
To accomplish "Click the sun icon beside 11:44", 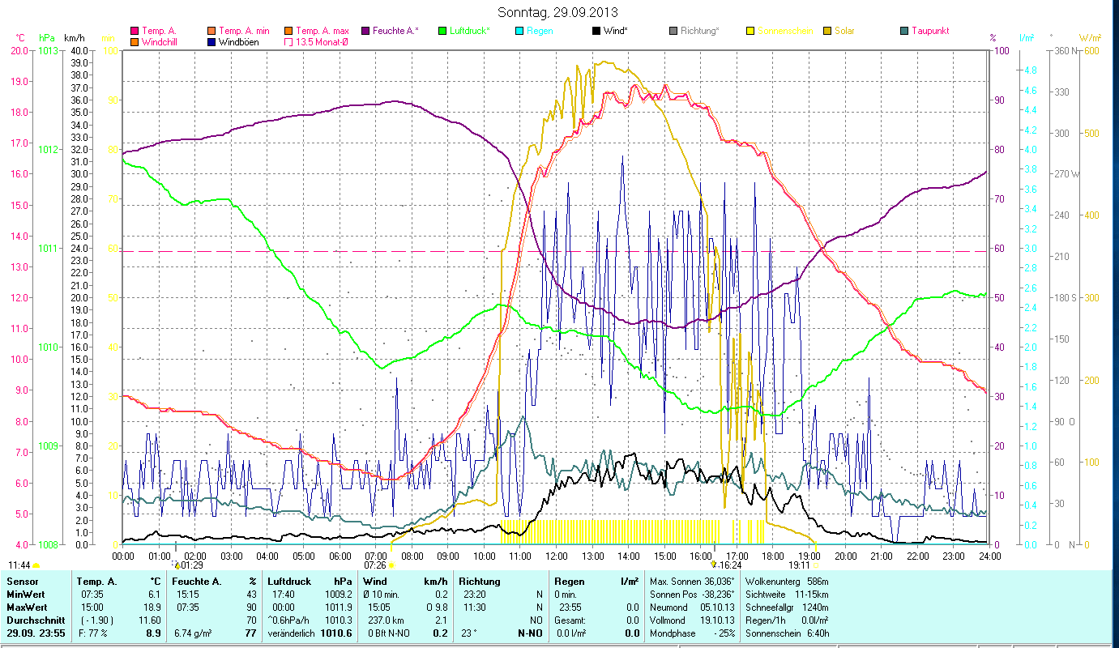I will click(36, 565).
